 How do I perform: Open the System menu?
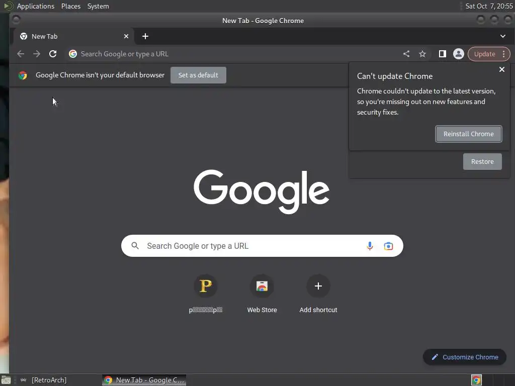(98, 6)
